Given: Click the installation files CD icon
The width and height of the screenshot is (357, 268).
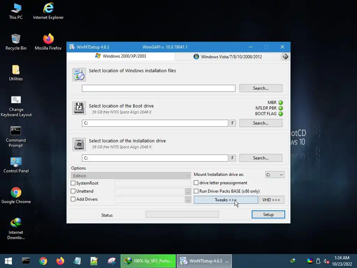Looking at the screenshot, I should coord(79,75).
